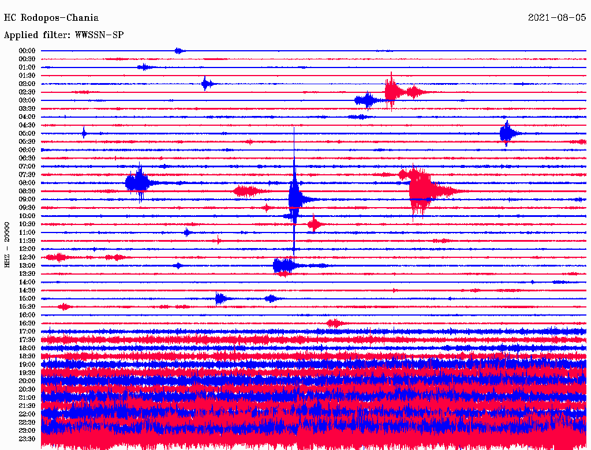Click the '02:00' time label
Screen dimensions: 591x450
(x=27, y=84)
